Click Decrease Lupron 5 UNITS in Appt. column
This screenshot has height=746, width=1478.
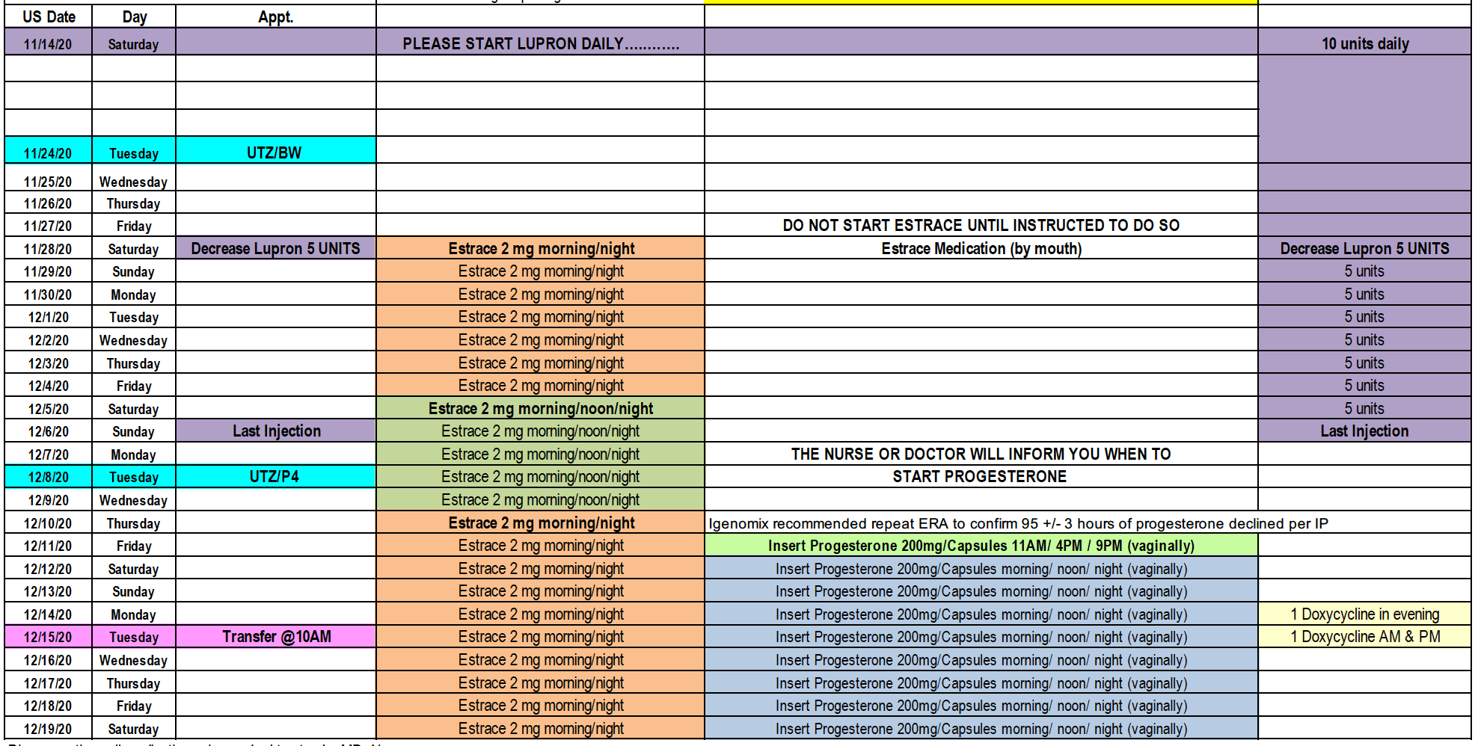point(275,248)
